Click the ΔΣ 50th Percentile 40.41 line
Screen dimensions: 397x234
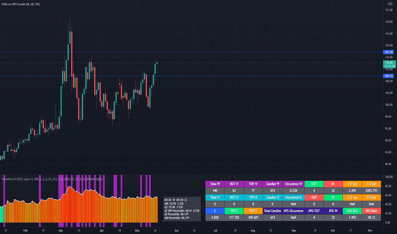coord(182,211)
